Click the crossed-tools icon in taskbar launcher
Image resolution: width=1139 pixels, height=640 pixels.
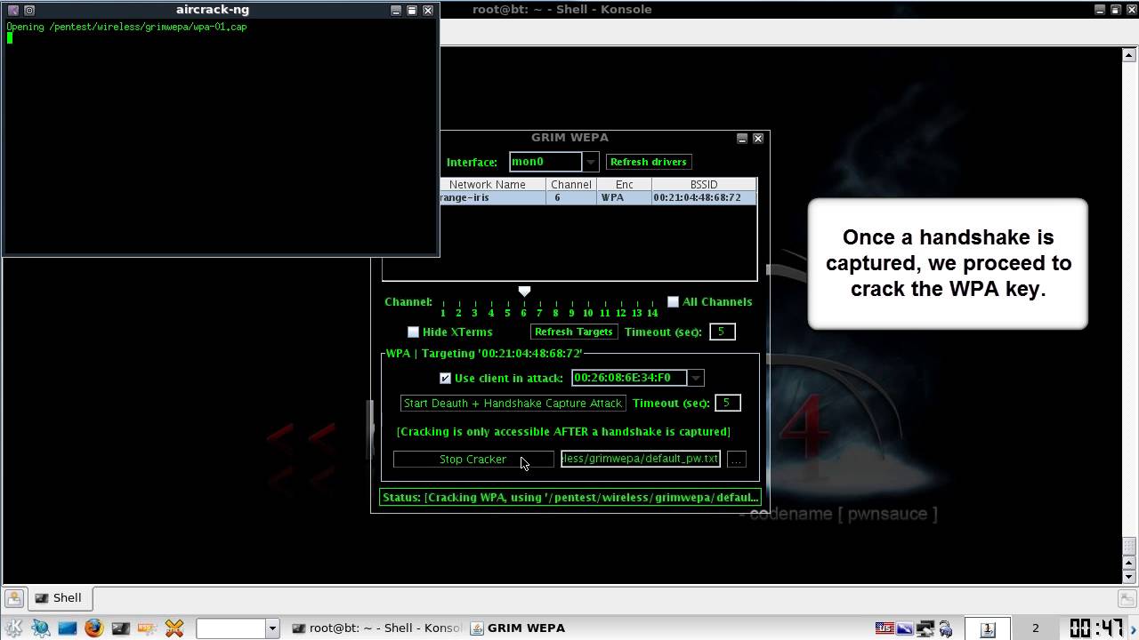(174, 628)
